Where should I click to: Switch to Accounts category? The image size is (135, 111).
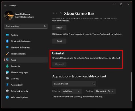[15, 66]
